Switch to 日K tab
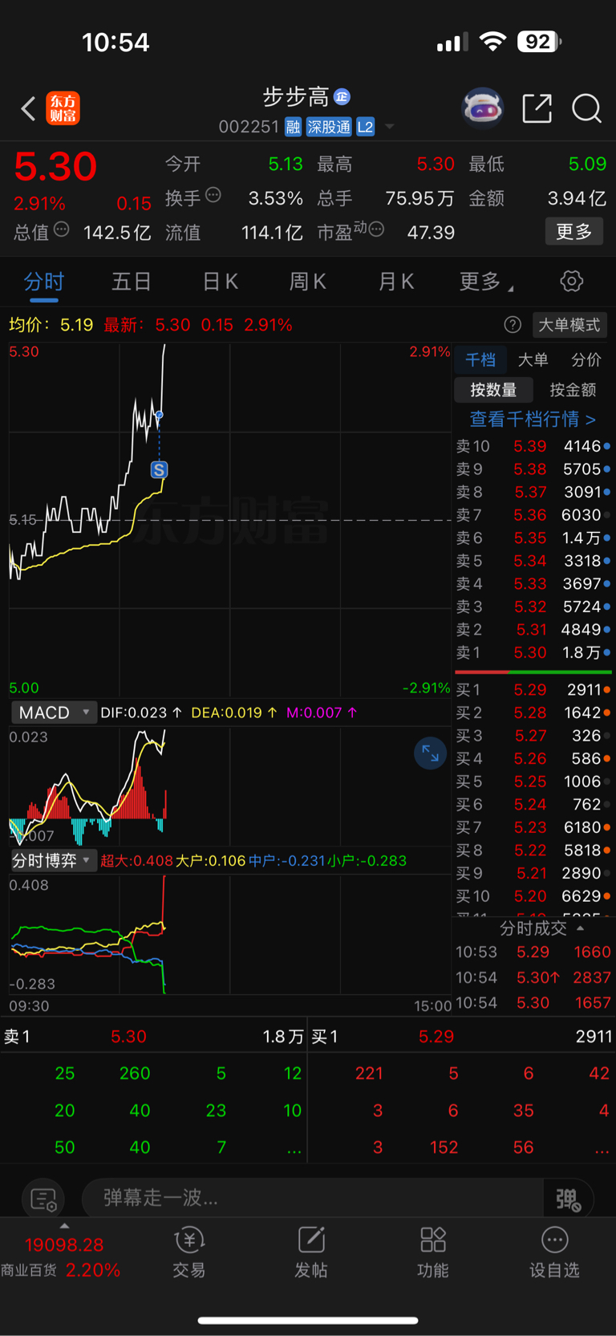The image size is (616, 1336). (220, 282)
